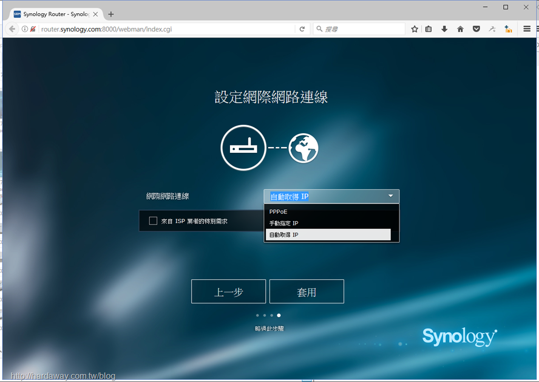
Task: Click the send tab arrow icon
Action: pos(492,29)
